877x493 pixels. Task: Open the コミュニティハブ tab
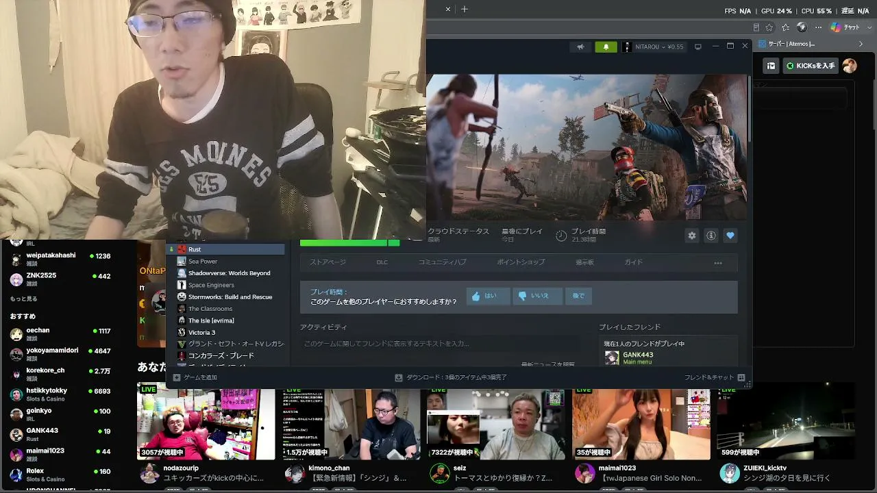(x=442, y=262)
